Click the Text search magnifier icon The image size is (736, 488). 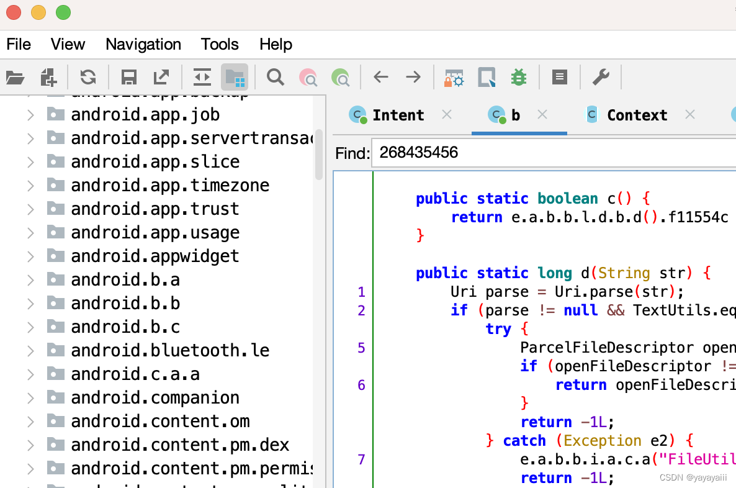pos(276,77)
